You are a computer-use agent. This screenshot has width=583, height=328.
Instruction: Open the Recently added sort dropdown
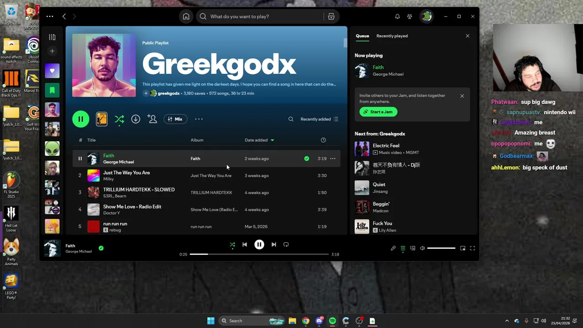coord(319,119)
